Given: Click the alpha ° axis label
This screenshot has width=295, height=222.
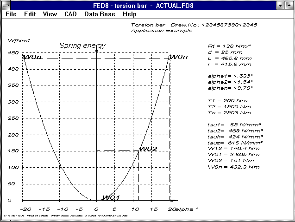Looking at the screenshot, I should point(188,209).
